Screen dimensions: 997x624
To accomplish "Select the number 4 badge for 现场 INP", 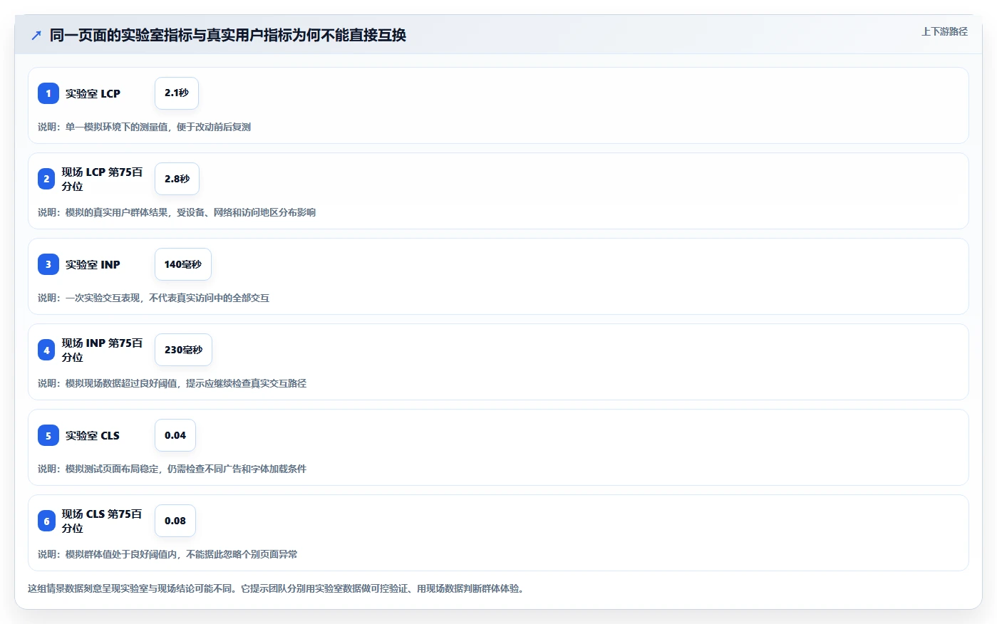I will tap(46, 350).
